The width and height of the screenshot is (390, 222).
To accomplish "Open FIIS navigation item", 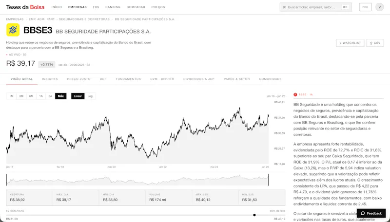I will (96, 7).
